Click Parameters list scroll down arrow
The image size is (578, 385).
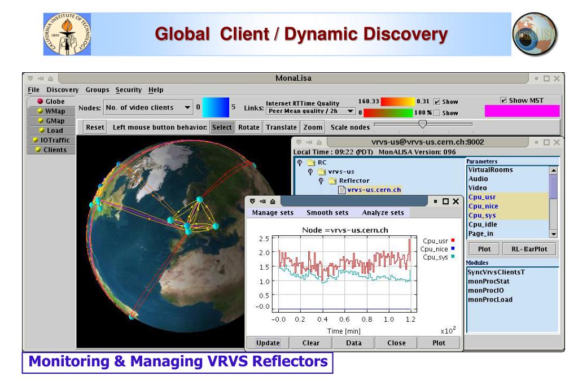click(553, 234)
